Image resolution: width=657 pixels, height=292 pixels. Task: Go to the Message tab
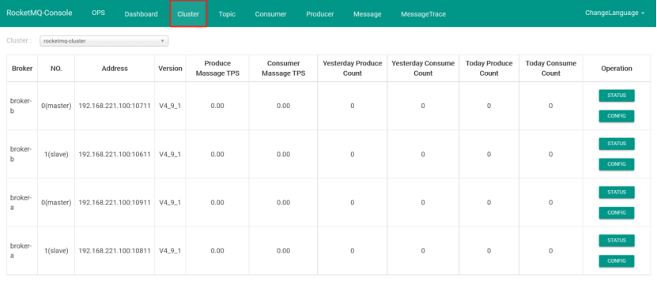368,13
